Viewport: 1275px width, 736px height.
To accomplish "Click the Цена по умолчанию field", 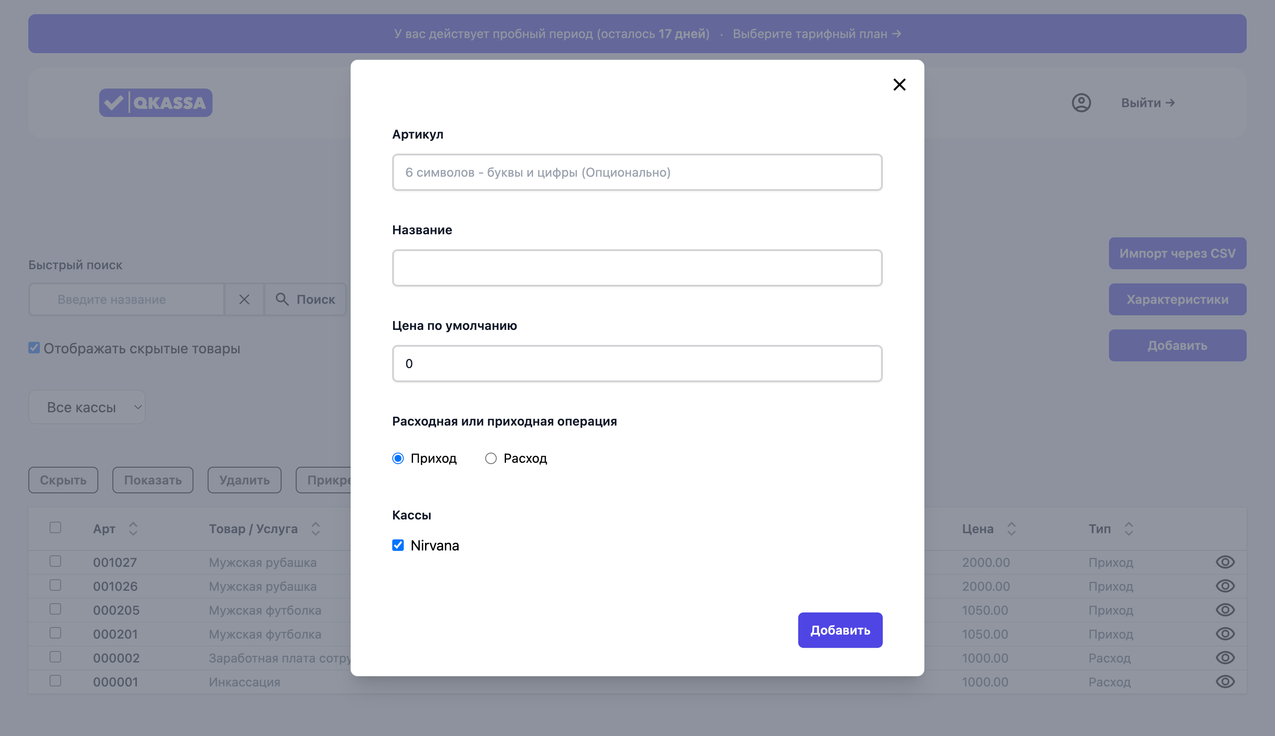I will click(x=637, y=364).
